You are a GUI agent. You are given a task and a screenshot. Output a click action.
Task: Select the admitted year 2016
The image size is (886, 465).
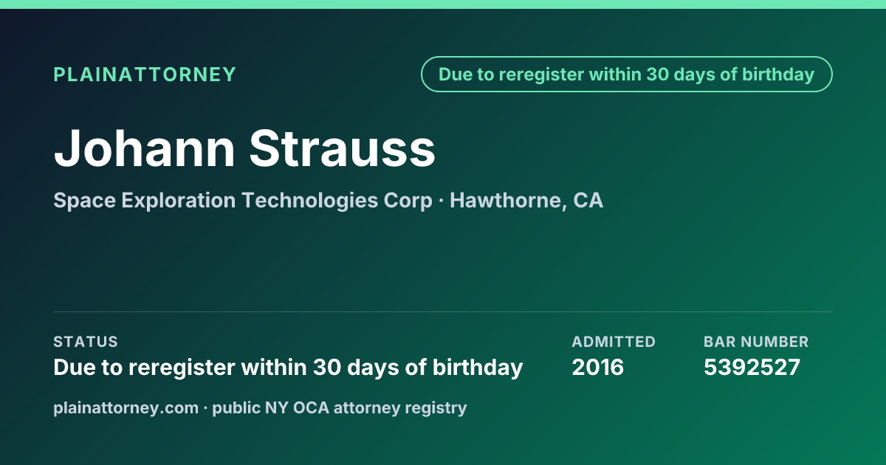click(598, 368)
